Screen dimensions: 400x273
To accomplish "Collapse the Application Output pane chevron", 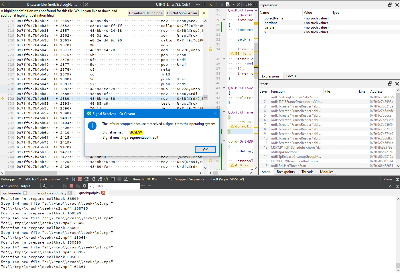I will click(x=391, y=186).
